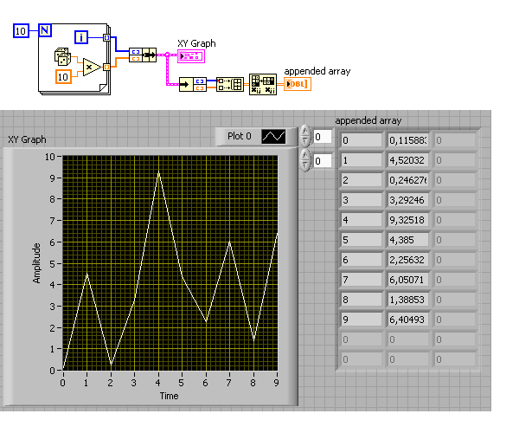
Task: Click the Plot 0 legend label
Action: point(240,136)
